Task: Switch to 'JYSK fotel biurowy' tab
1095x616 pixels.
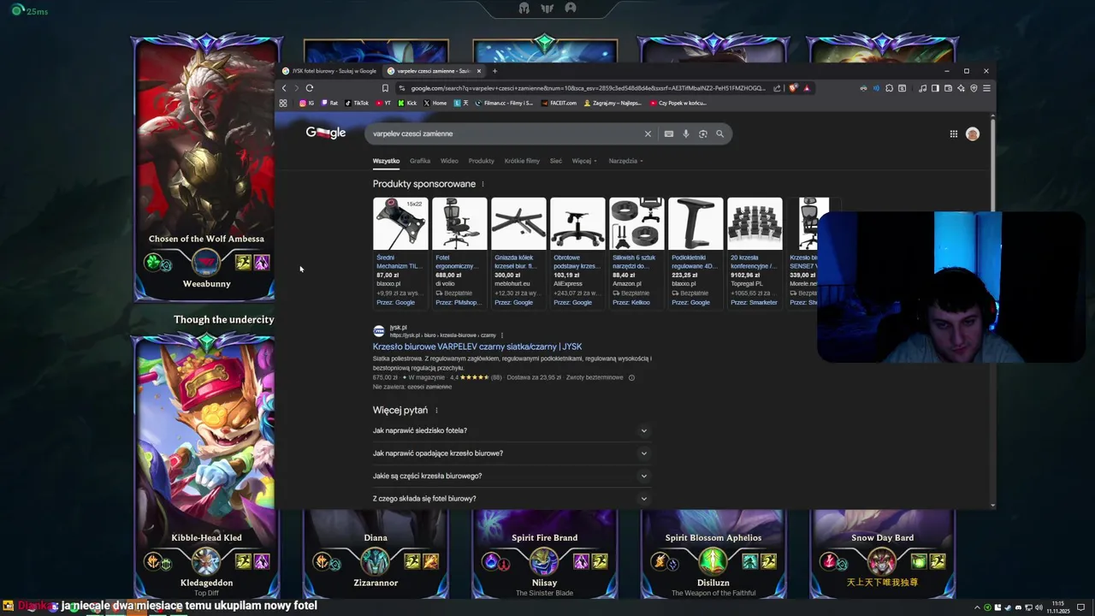Action: point(329,71)
